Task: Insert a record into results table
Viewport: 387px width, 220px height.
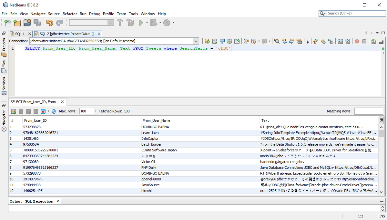Action: (14, 111)
